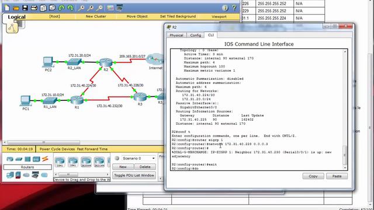374x210 pixels.
Task: Click the Copy toolbar icon
Action: 43,8
